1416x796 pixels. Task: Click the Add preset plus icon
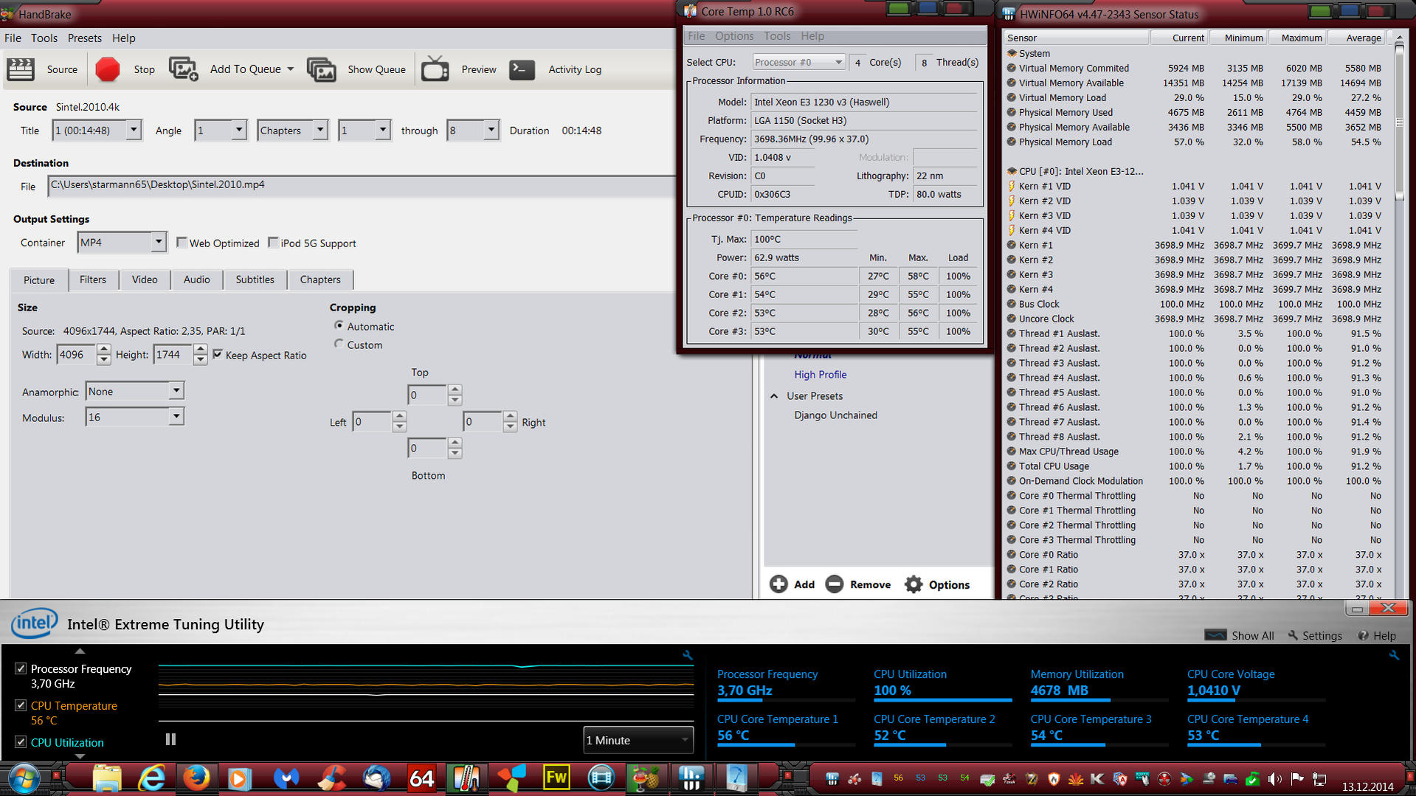tap(778, 584)
